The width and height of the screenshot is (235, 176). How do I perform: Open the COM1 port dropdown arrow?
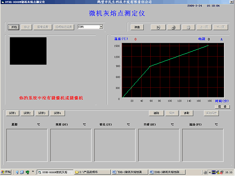[101, 27]
